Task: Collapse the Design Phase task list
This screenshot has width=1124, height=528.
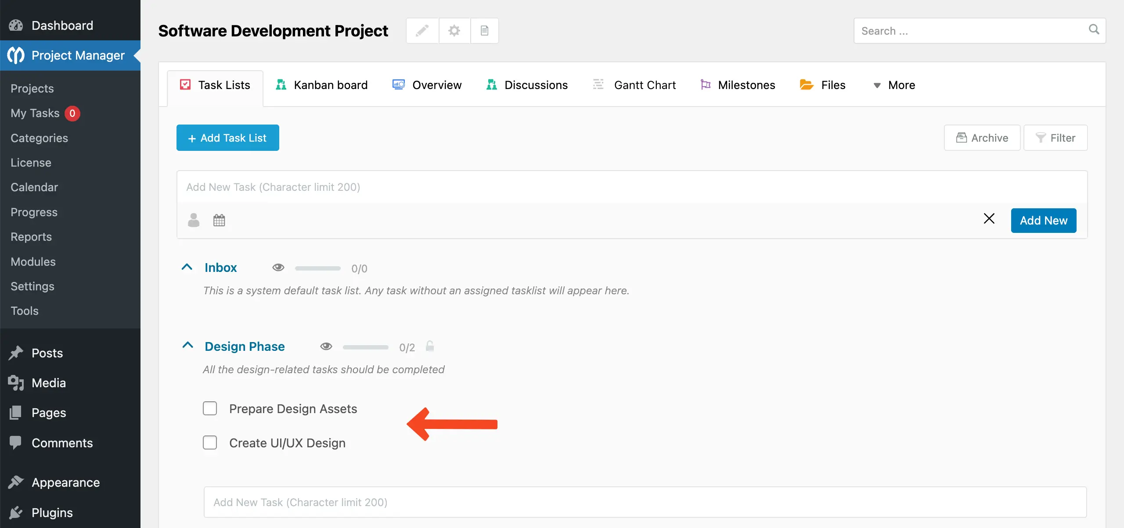Action: (187, 345)
